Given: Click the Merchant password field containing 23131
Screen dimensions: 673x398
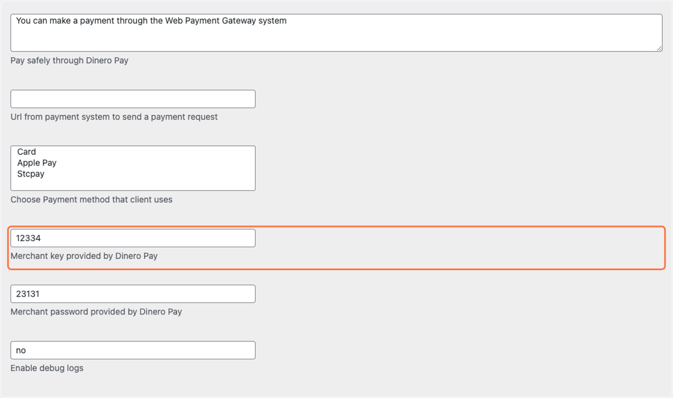Looking at the screenshot, I should click(133, 294).
